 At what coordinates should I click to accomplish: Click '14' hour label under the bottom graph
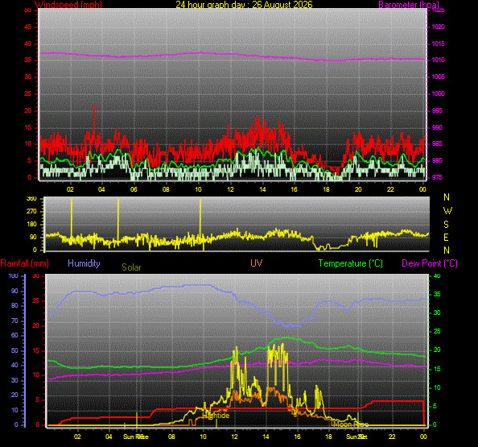click(x=266, y=437)
